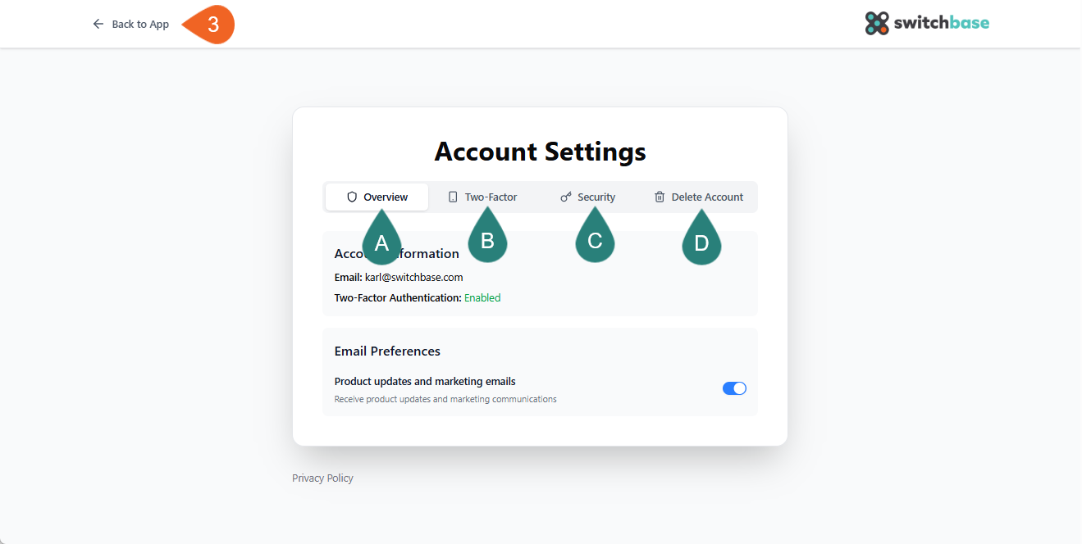The height and width of the screenshot is (544, 1082).
Task: Open the Privacy Policy link
Action: click(x=322, y=478)
